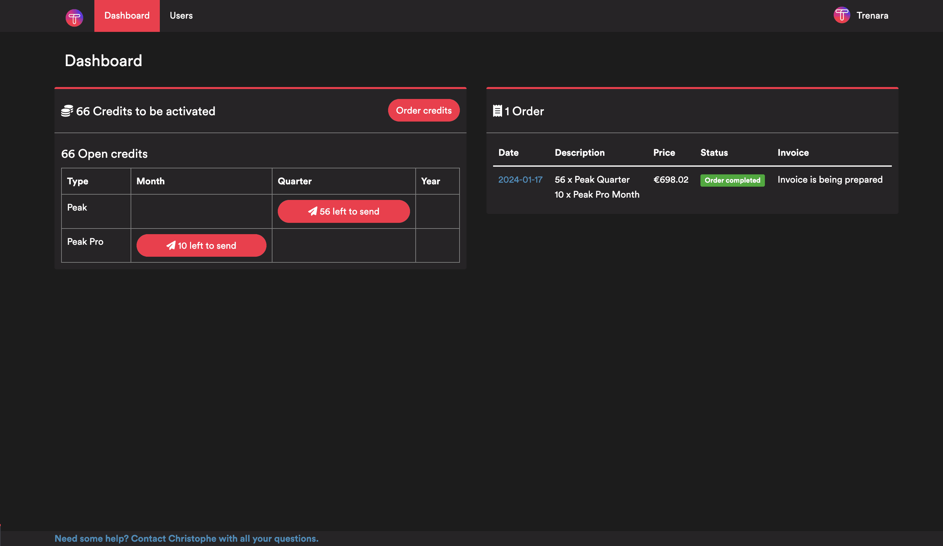The image size is (943, 546).
Task: Click the Order completed status badge
Action: pyautogui.click(x=732, y=180)
